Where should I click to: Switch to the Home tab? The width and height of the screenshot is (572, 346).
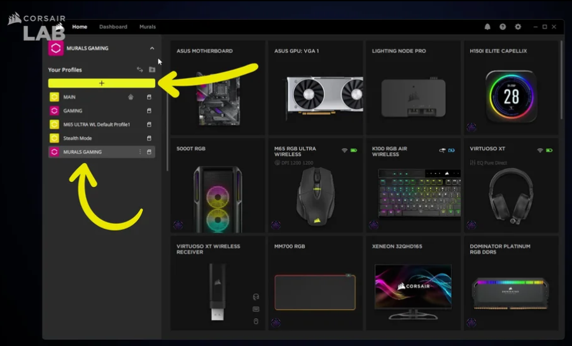pos(80,27)
